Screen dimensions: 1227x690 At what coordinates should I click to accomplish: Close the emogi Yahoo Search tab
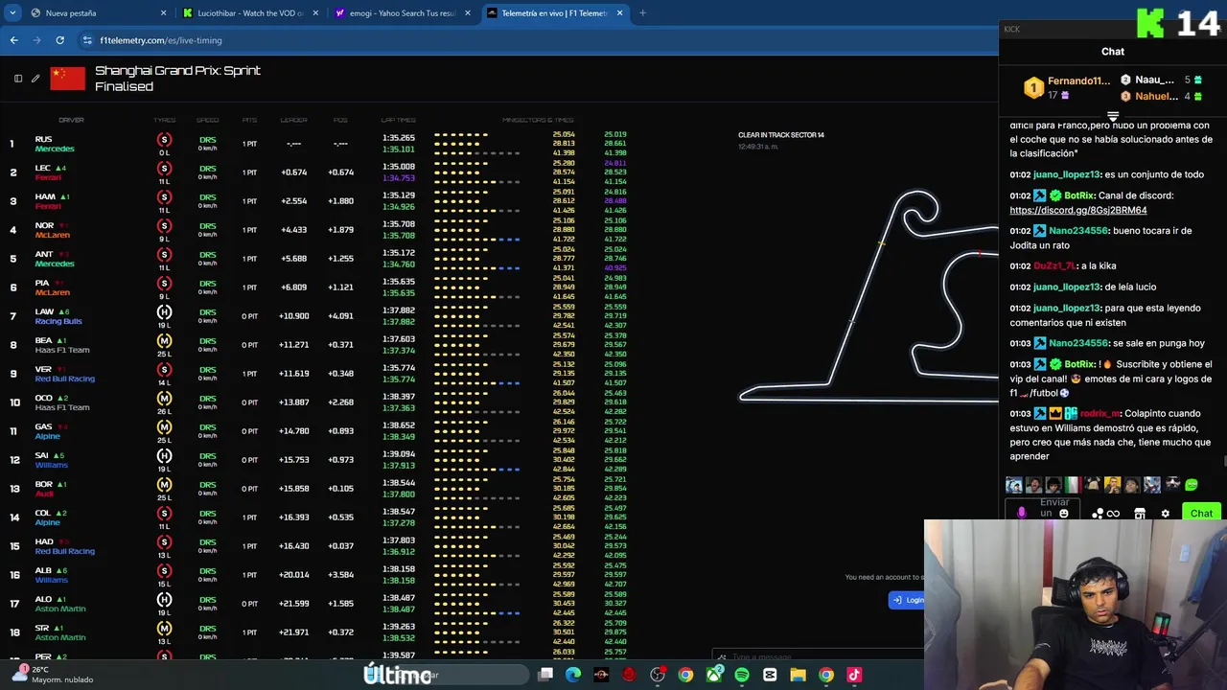468,13
